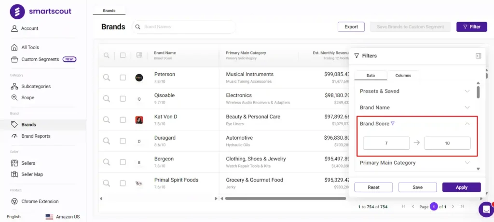Screen dimensions: 494x222
Task: Sort by Brand Name column header
Action: [165, 53]
